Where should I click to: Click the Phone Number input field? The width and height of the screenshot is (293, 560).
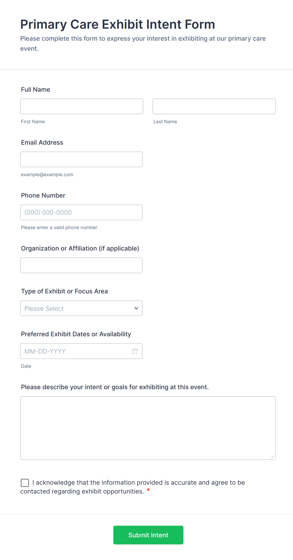coord(81,212)
